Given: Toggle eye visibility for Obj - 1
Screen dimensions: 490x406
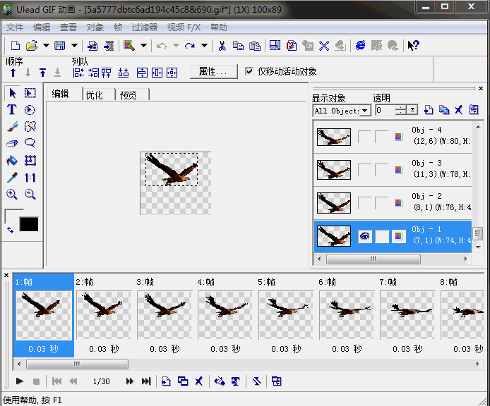Looking at the screenshot, I should pyautogui.click(x=365, y=236).
